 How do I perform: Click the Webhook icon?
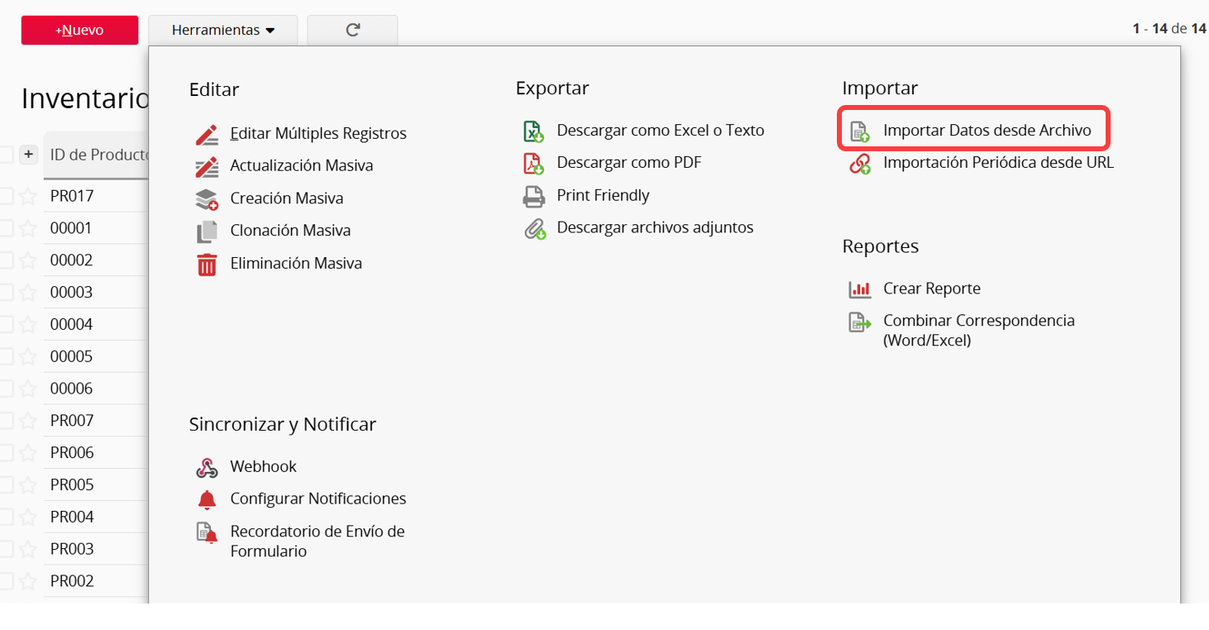[207, 467]
